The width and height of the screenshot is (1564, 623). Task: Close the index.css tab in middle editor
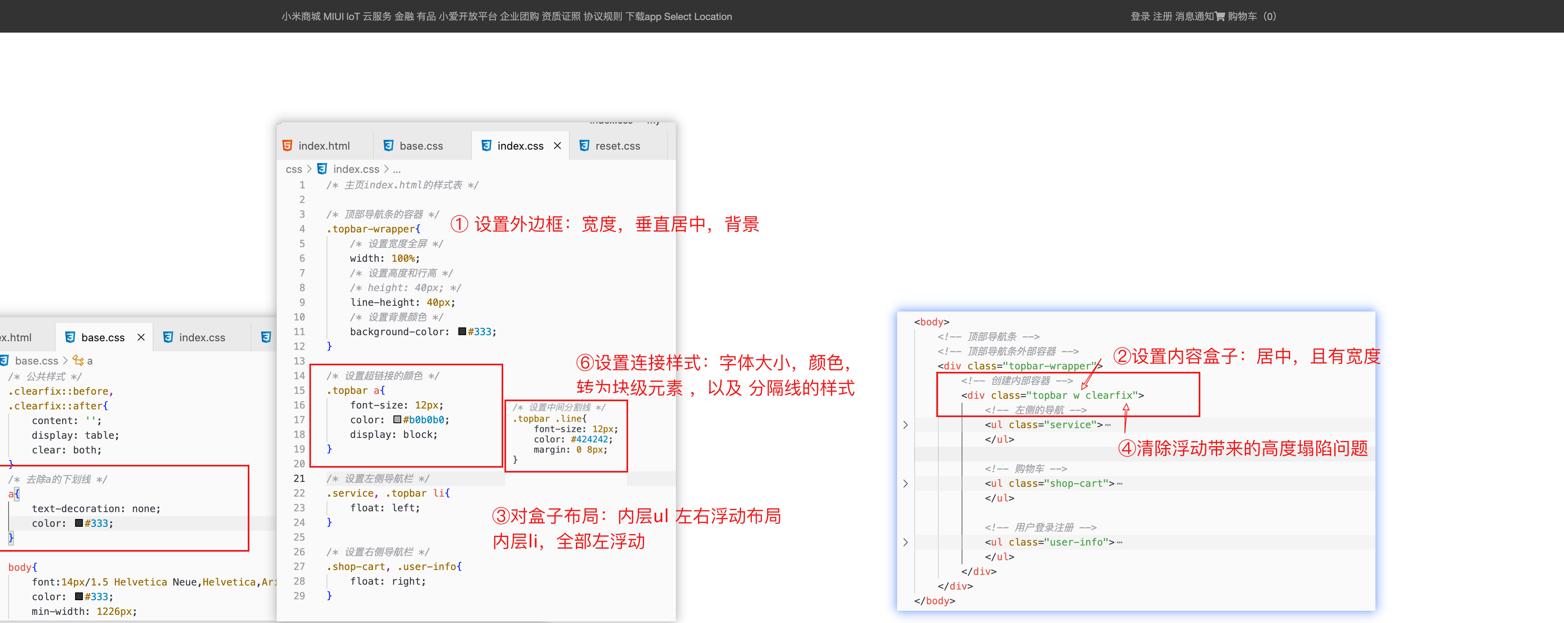tap(558, 146)
